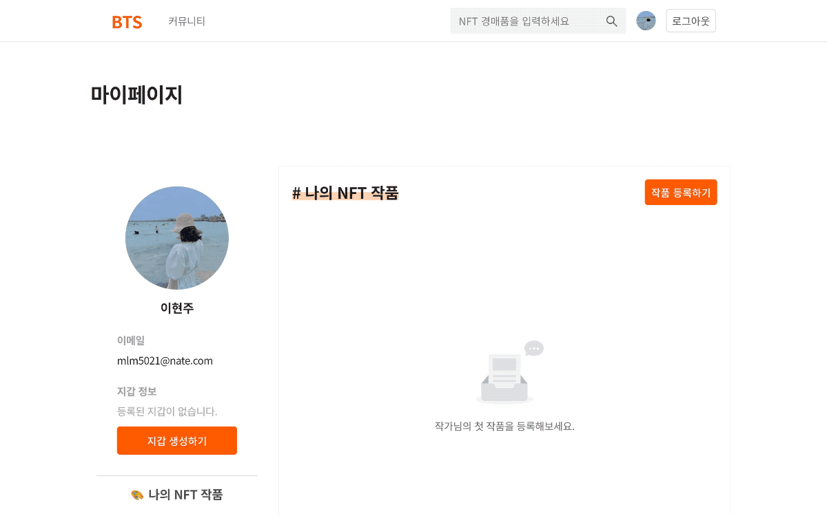This screenshot has height=516, width=827.
Task: Click the BTS logo in header
Action: (127, 21)
